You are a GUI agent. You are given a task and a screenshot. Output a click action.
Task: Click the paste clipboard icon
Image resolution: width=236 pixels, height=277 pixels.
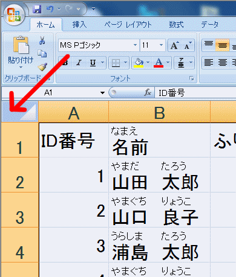tap(21, 45)
